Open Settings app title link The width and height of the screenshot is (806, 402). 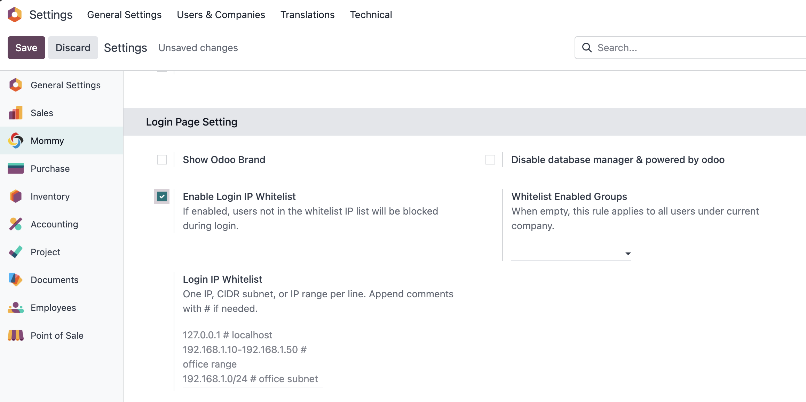tap(51, 15)
